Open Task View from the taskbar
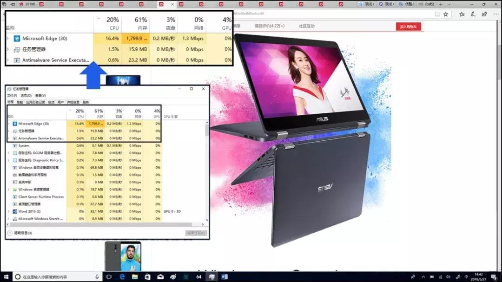The image size is (502, 282). click(109, 277)
